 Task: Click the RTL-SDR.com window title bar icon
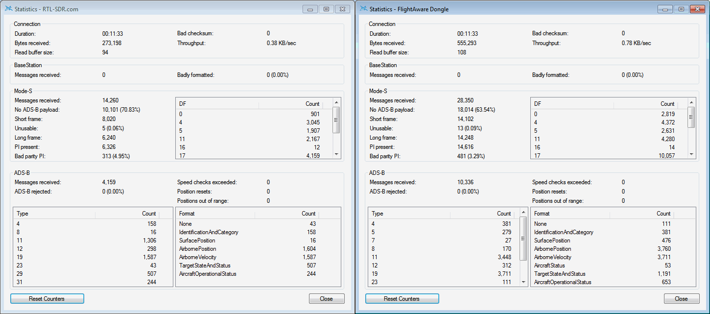click(8, 9)
